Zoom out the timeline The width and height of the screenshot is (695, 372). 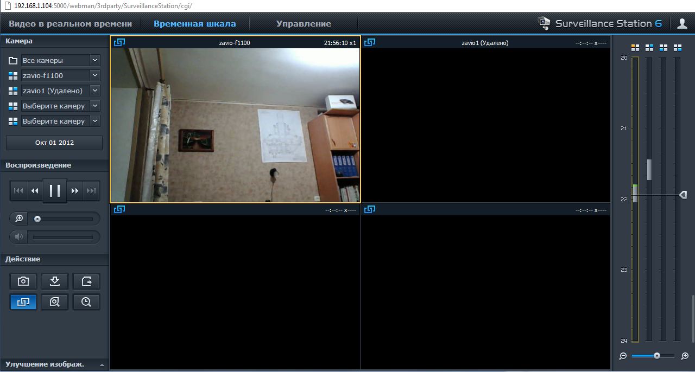[623, 356]
